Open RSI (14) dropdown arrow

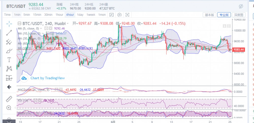31,100
